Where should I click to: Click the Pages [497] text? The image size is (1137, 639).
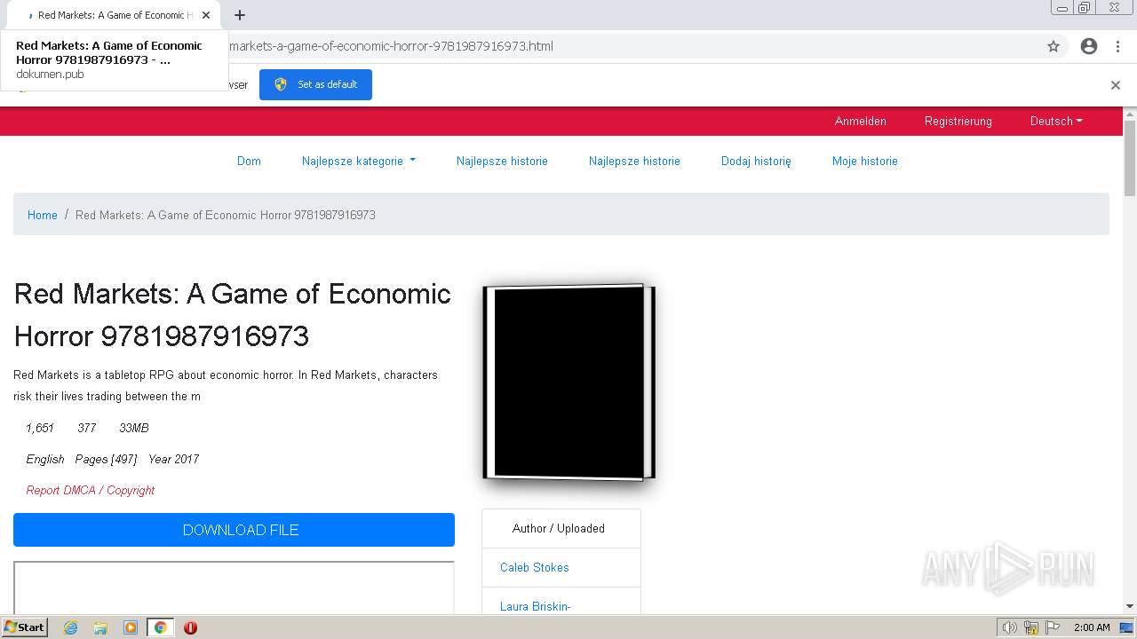tap(106, 459)
